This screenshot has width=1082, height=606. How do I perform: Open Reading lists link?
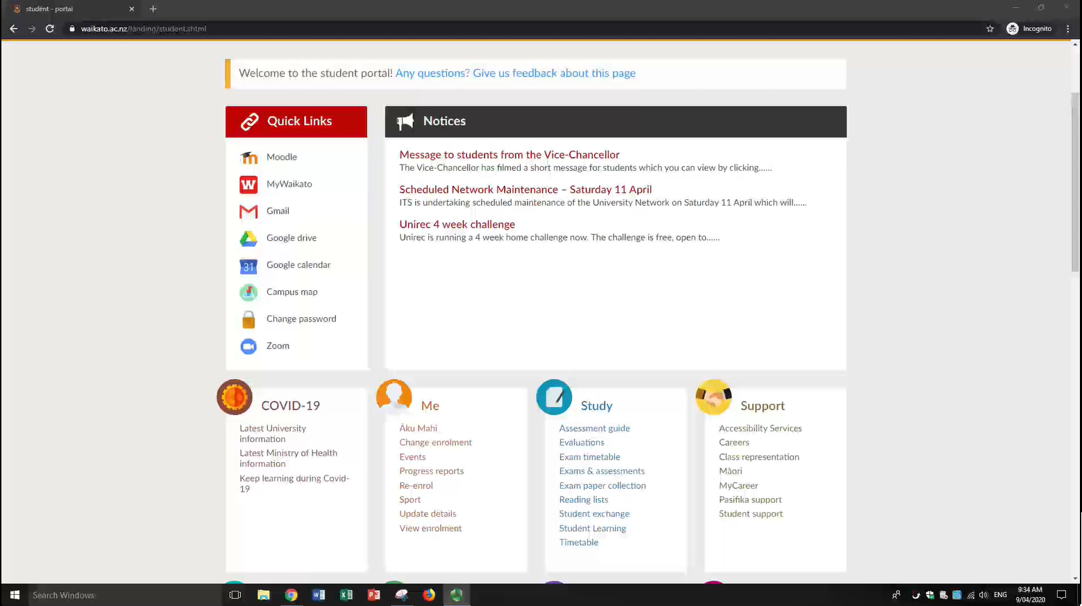(x=583, y=500)
